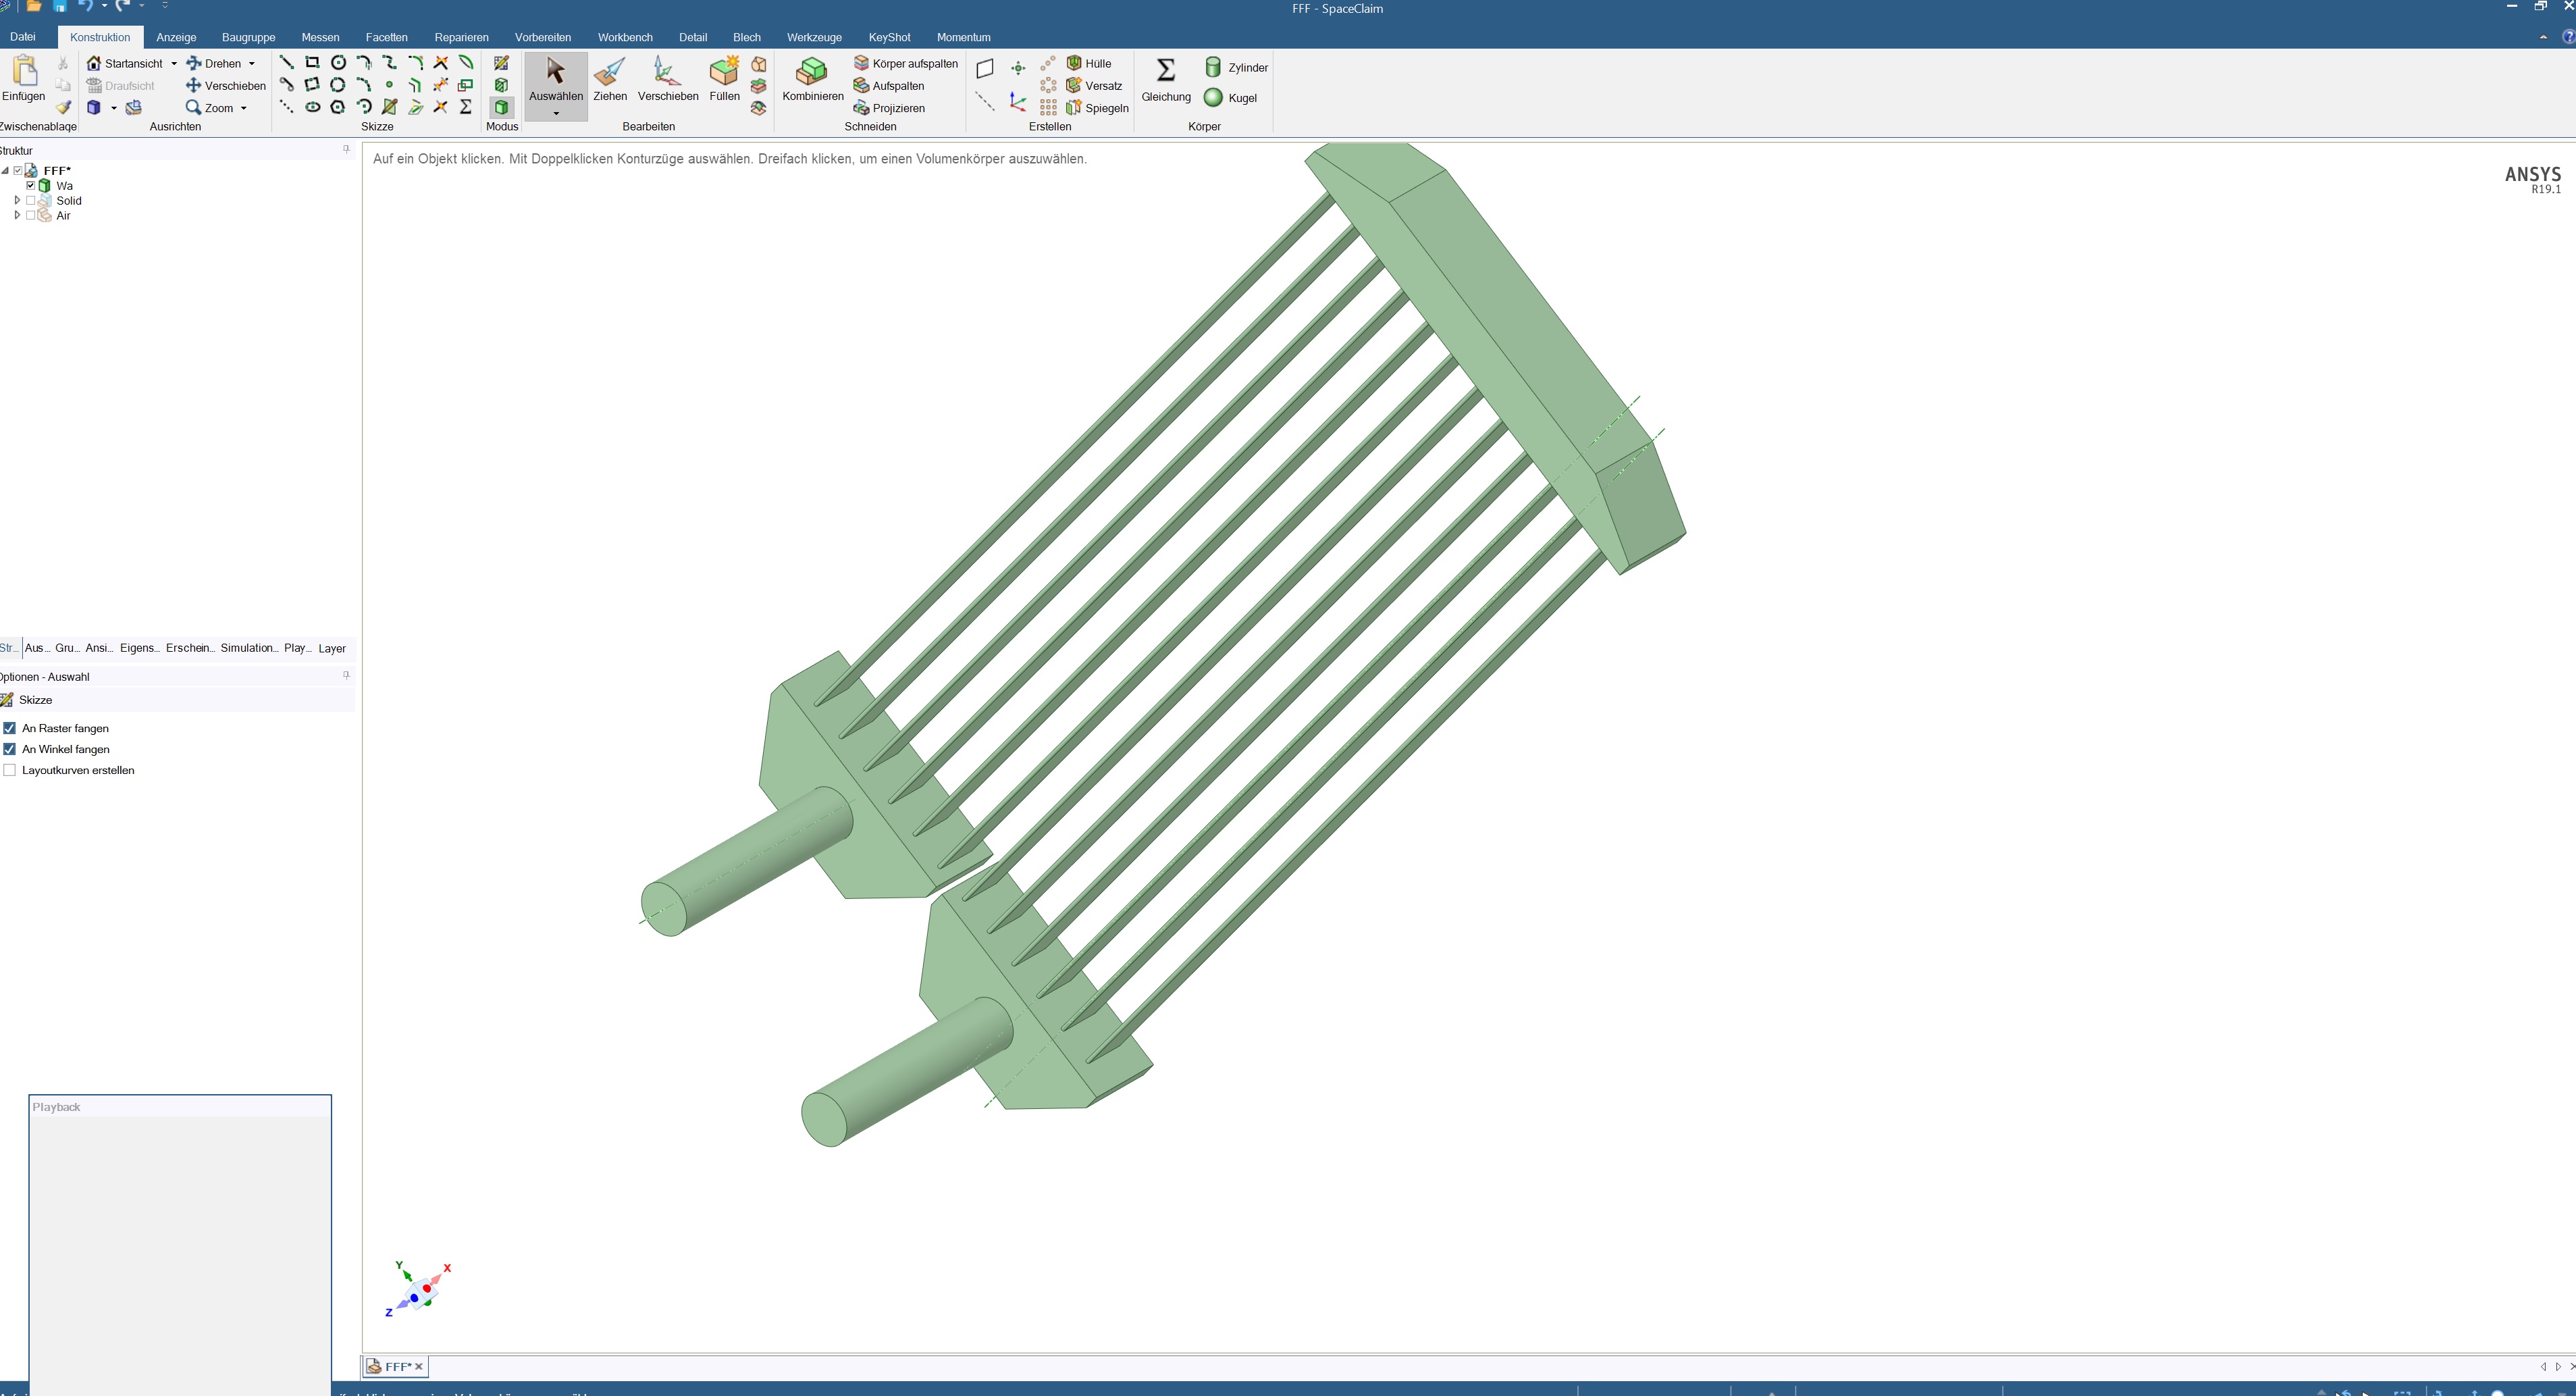Click Körper aufspalten button
The height and width of the screenshot is (1396, 2576).
pyautogui.click(x=905, y=64)
